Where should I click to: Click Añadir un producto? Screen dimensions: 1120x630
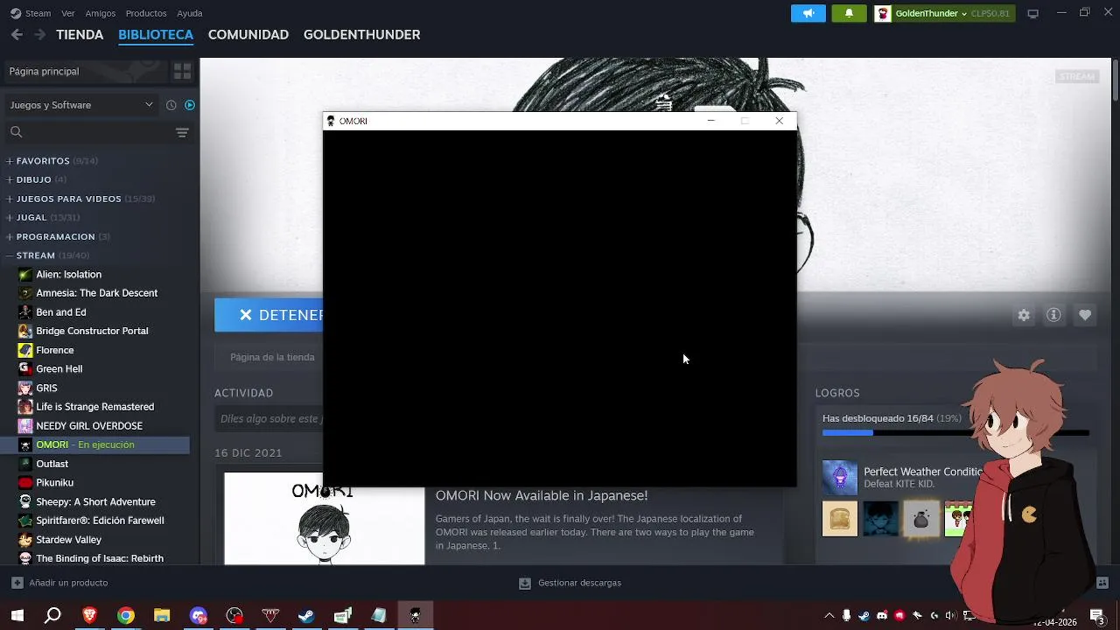tap(68, 583)
